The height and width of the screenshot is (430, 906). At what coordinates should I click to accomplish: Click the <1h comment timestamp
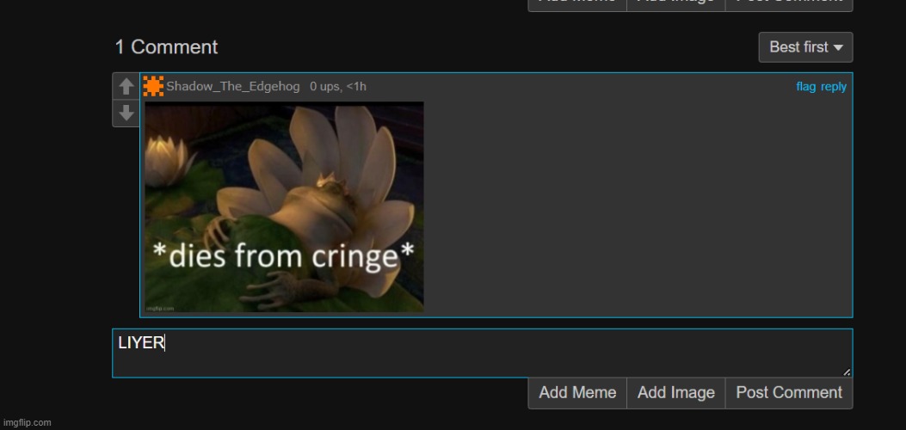pos(356,87)
